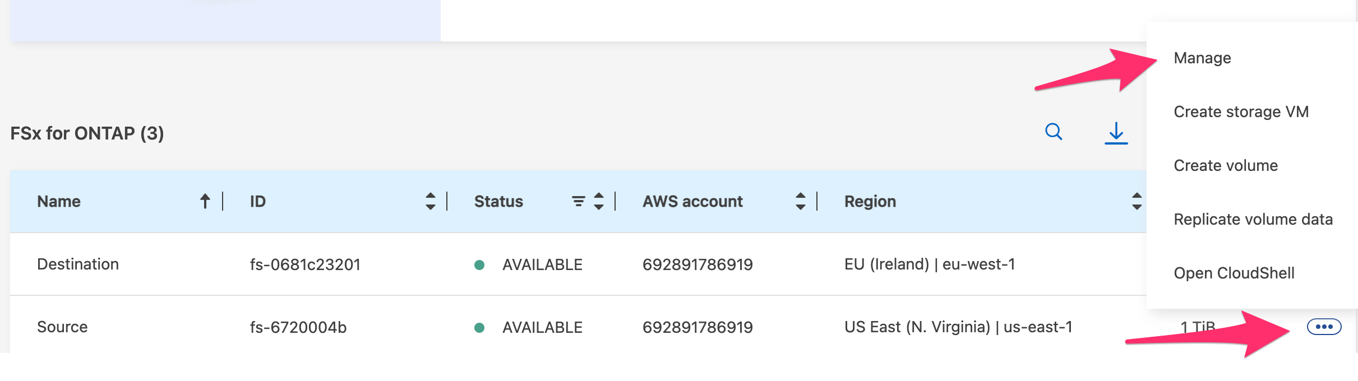
Task: Open CloudShell from the menu
Action: (1234, 273)
